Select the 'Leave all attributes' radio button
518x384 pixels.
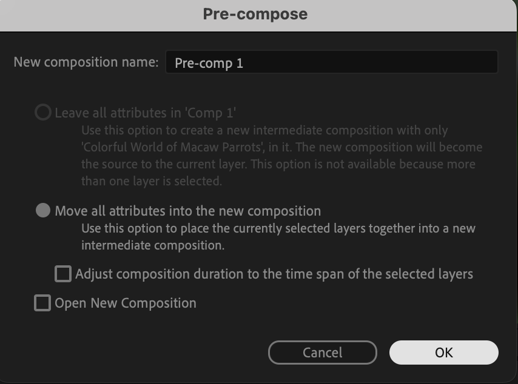pos(42,113)
